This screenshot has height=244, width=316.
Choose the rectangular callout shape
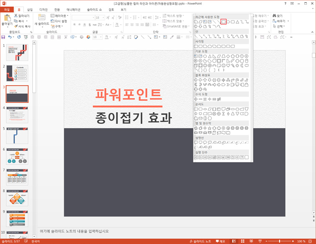[x=196, y=142]
